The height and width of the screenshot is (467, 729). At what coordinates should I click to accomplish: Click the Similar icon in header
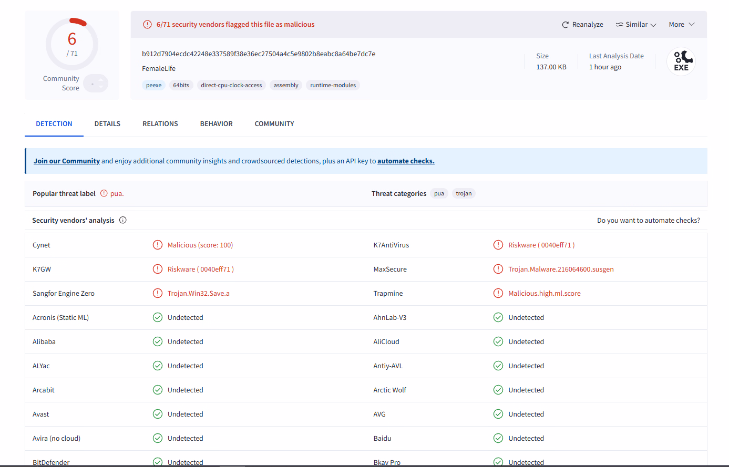click(620, 25)
